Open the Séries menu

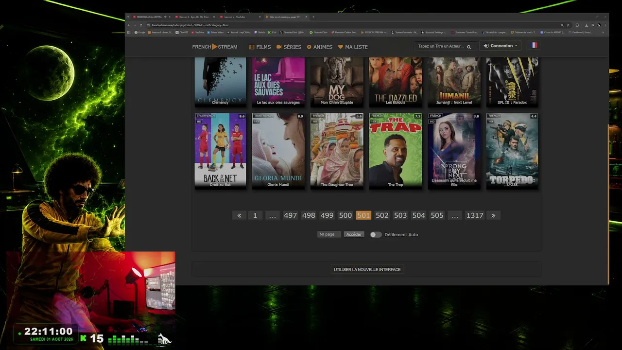289,47
